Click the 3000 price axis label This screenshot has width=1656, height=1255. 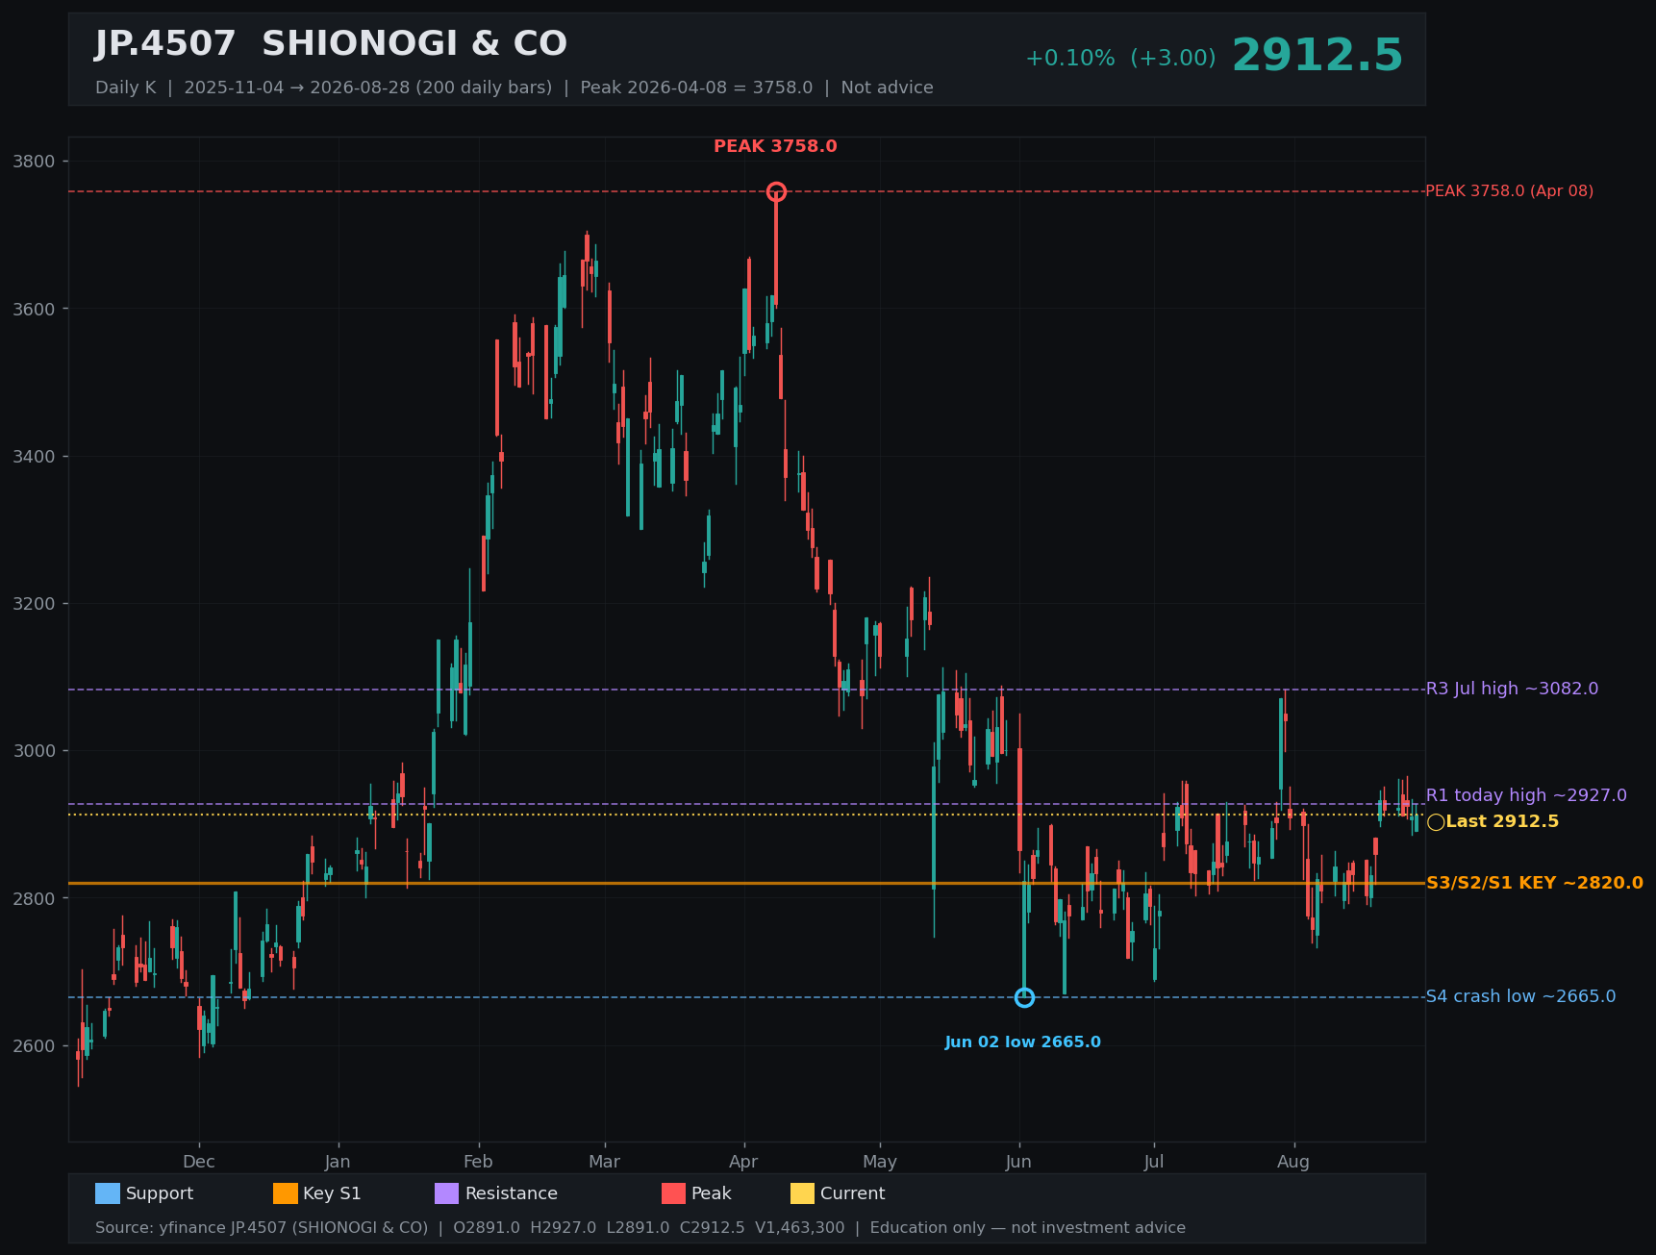[34, 751]
